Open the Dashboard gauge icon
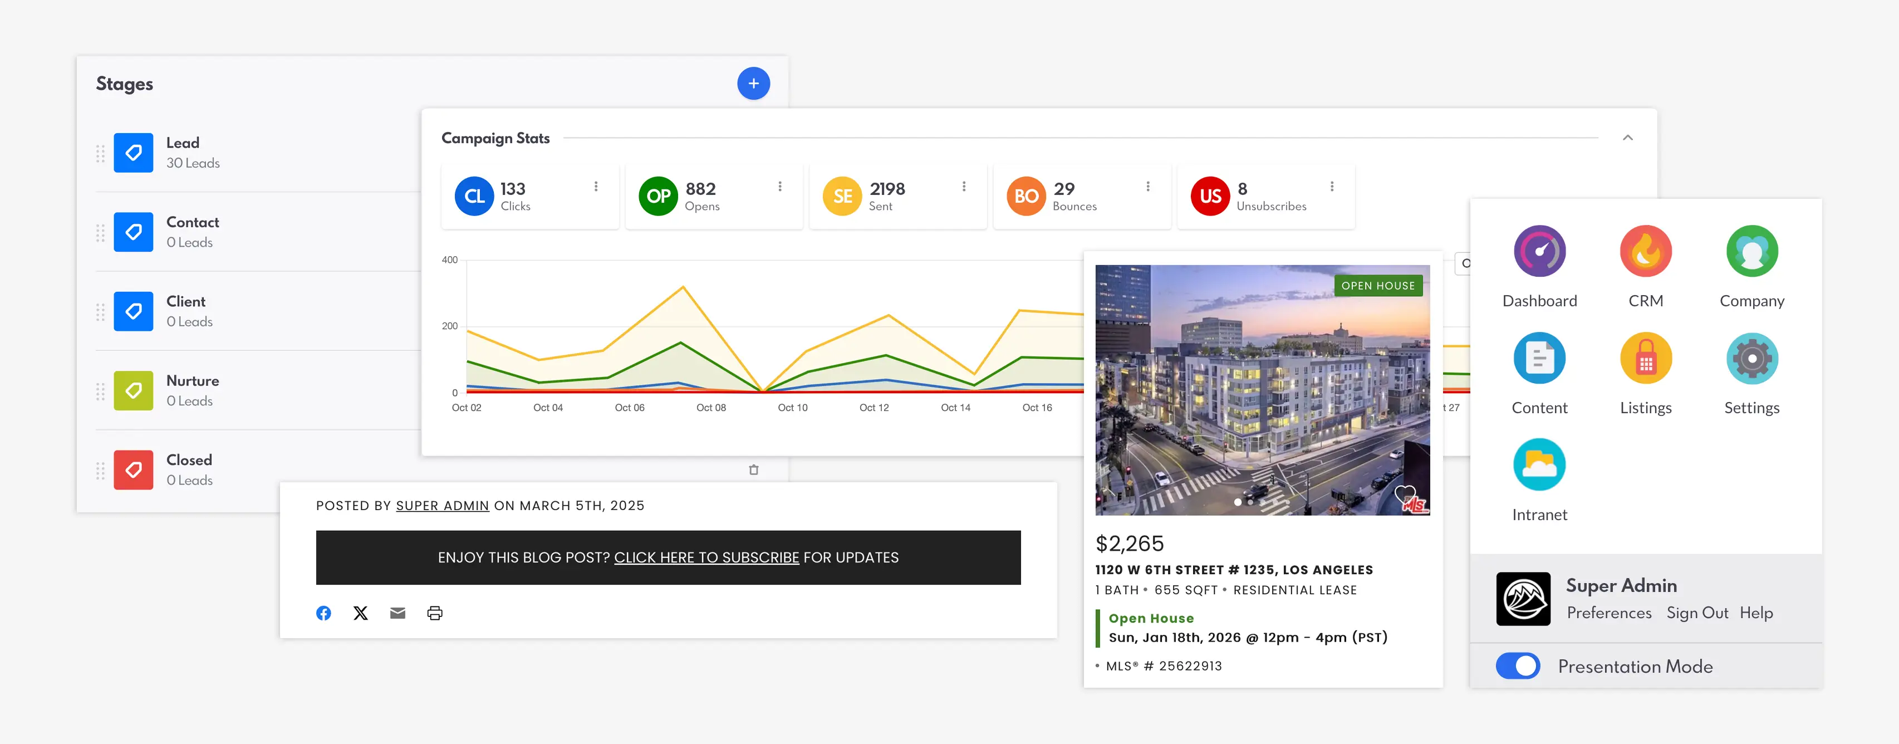 tap(1539, 252)
